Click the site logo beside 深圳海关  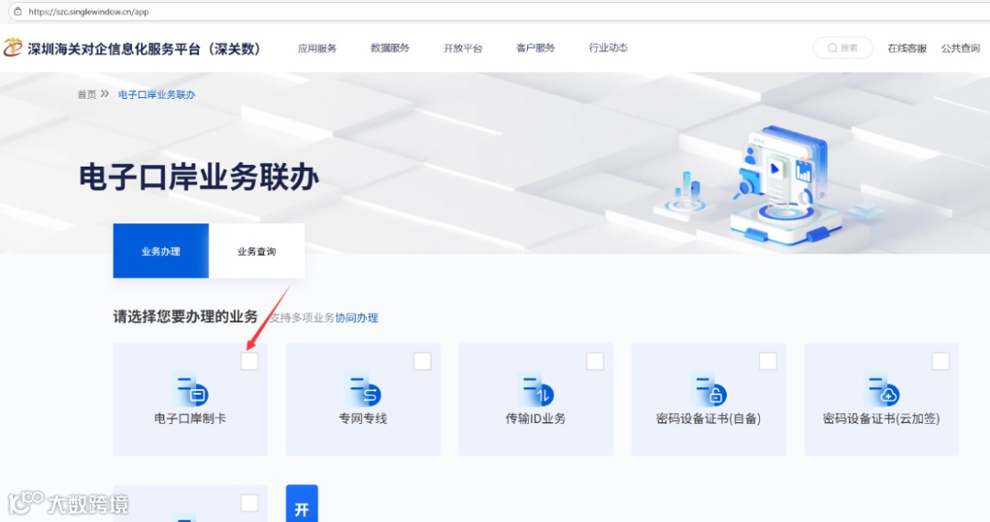coord(13,48)
